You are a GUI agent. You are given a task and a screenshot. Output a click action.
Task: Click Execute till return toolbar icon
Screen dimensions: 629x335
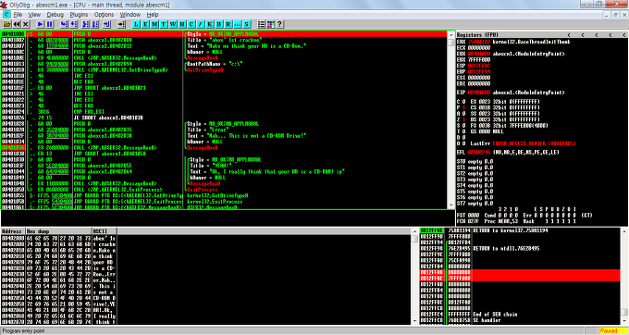click(106, 24)
